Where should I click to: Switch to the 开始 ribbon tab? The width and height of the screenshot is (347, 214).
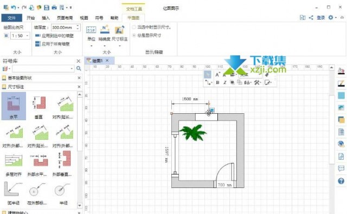coord(30,18)
